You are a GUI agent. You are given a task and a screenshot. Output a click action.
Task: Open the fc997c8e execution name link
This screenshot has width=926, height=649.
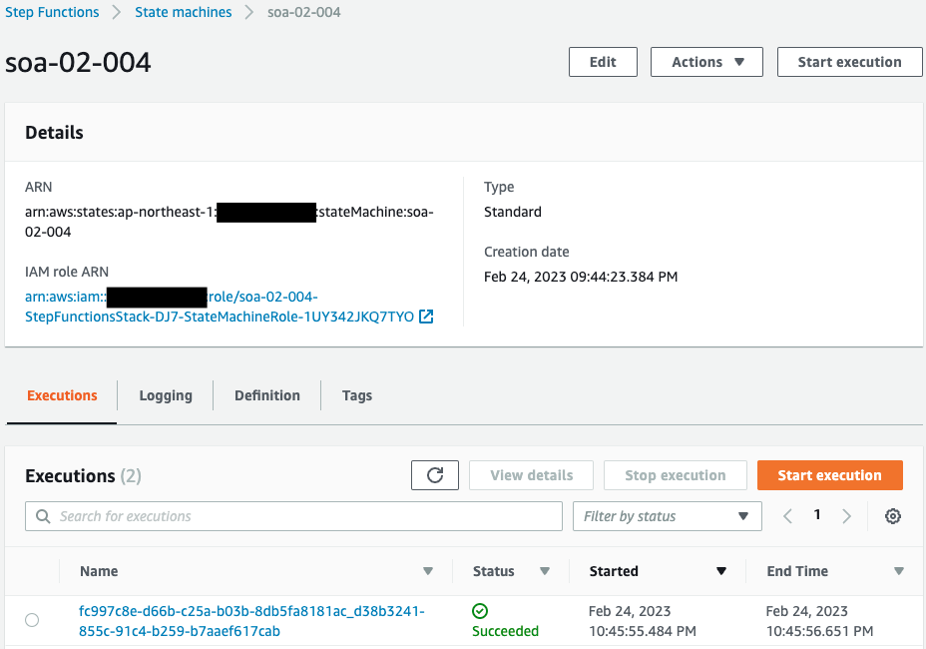click(x=251, y=621)
